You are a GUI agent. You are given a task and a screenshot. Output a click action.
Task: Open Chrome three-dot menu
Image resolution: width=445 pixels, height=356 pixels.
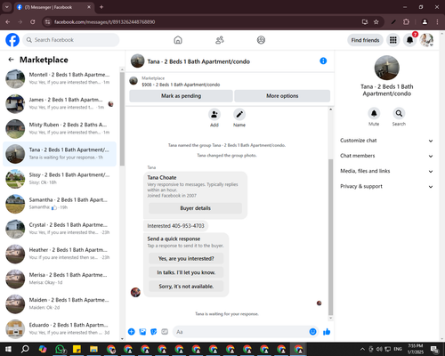tap(437, 22)
